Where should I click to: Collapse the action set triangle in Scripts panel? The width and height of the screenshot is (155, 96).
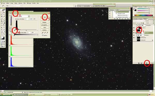click(x=115, y=12)
